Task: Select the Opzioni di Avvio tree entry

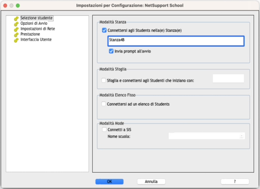Action: [x=34, y=23]
